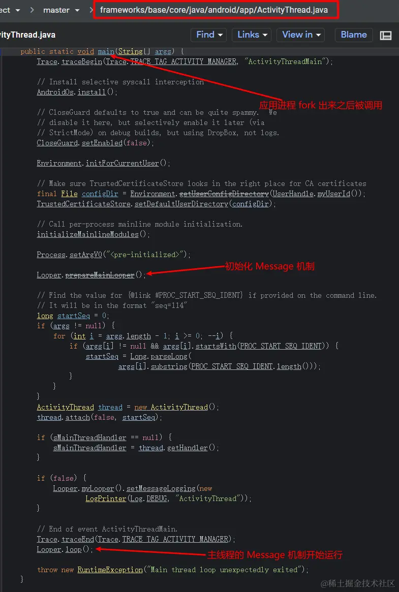Click the setArgV0 method reference

coord(86,255)
